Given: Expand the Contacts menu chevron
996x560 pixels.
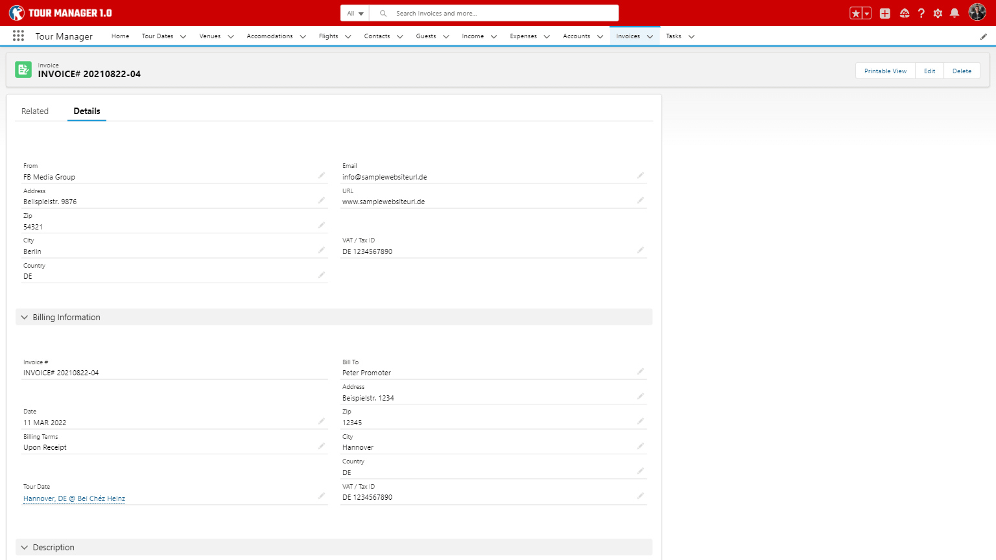Looking at the screenshot, I should click(x=399, y=37).
